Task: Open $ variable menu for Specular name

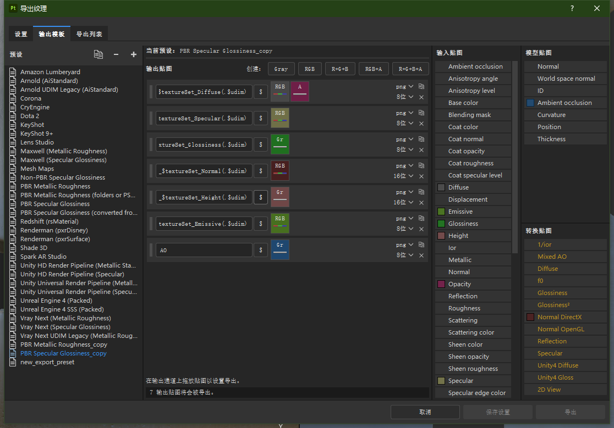Action: (261, 118)
